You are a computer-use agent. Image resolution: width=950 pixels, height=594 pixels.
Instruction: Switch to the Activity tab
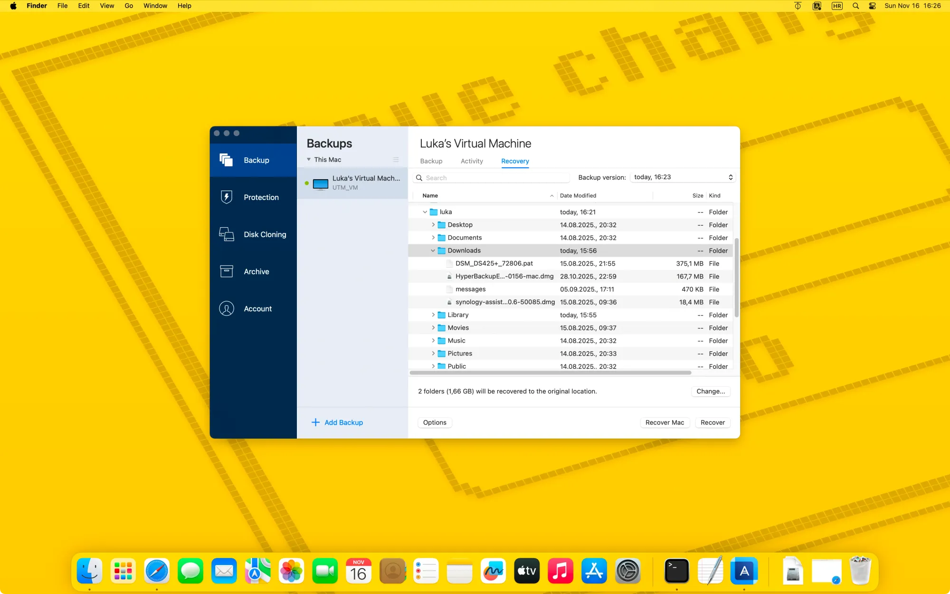(471, 161)
